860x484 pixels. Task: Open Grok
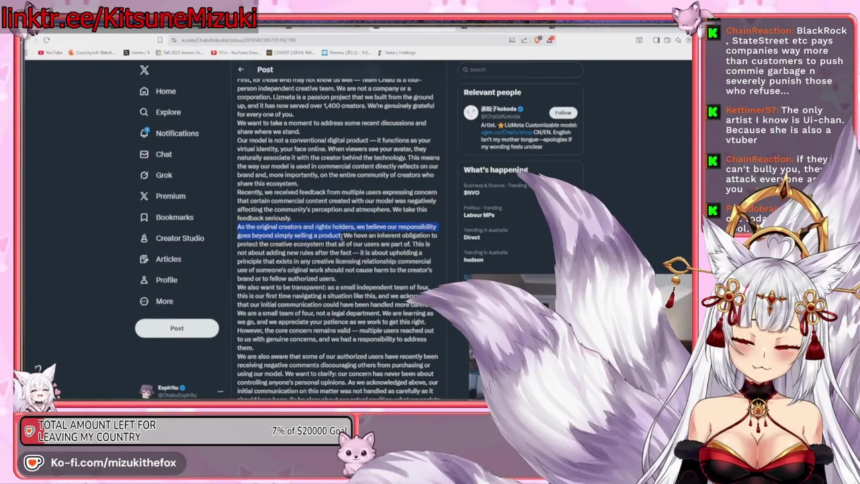tap(156, 175)
